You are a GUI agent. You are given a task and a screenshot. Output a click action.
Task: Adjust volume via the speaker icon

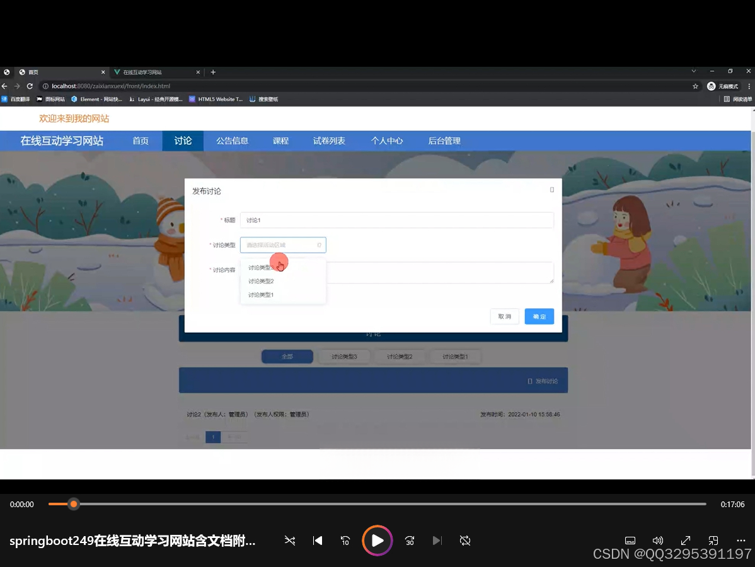click(658, 541)
